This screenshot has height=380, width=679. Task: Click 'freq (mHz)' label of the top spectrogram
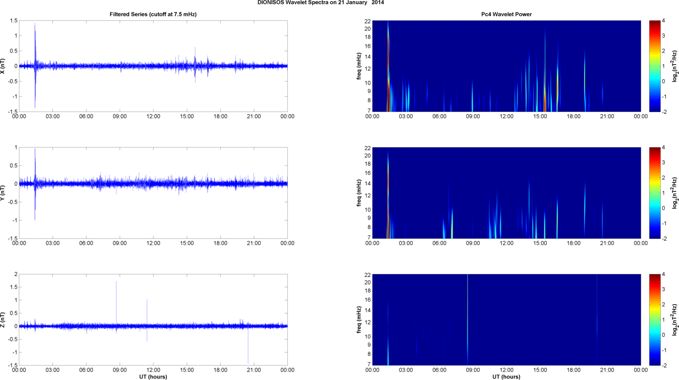(359, 66)
